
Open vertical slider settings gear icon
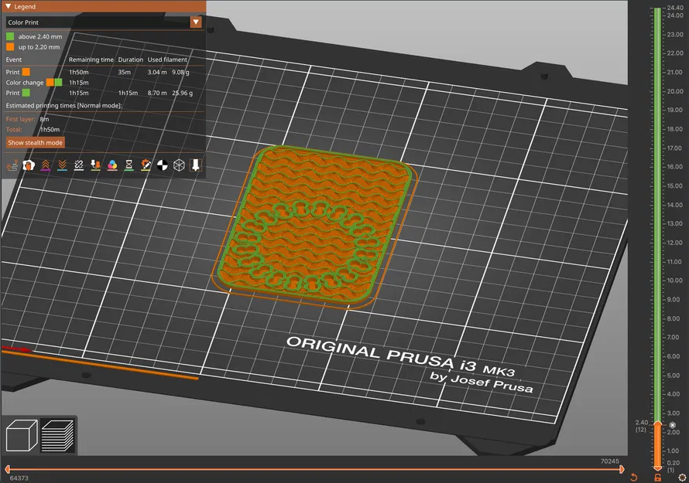682,478
